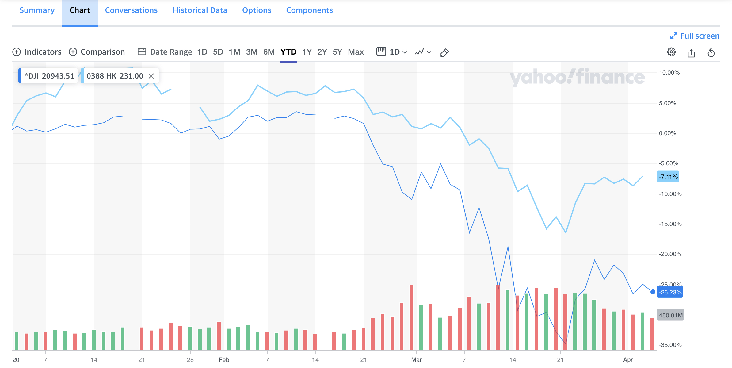The image size is (732, 368).
Task: Select the draw pencil tool
Action: point(444,52)
